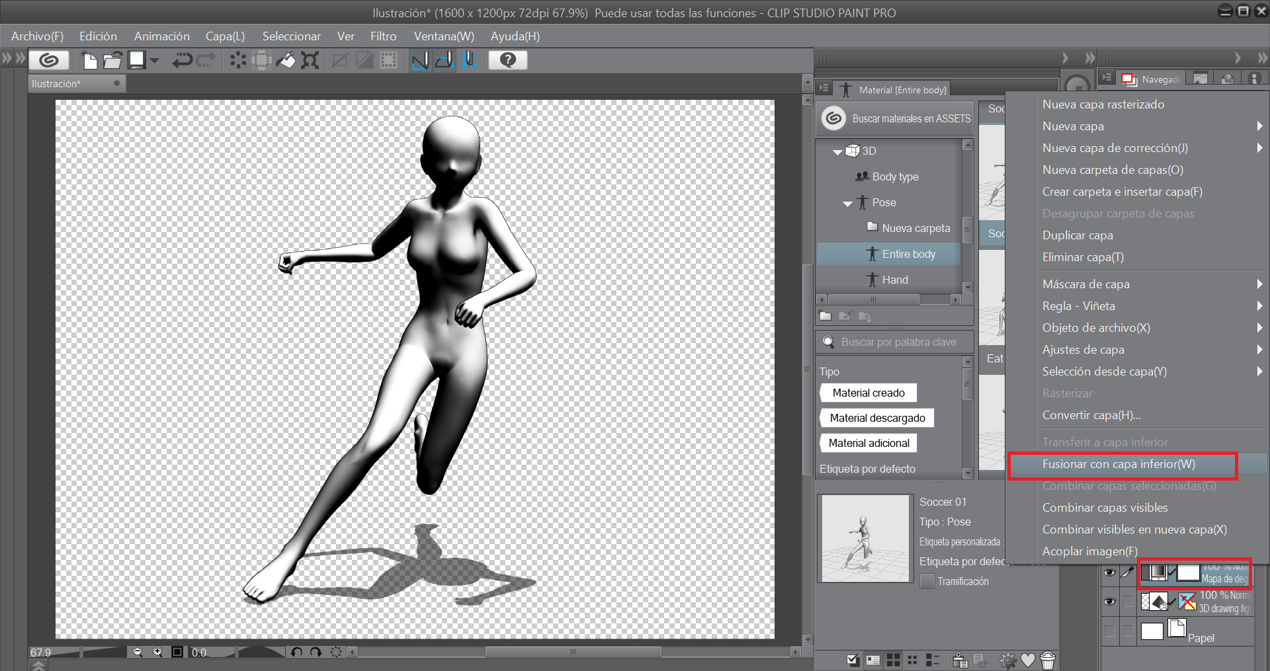Click the heart favorite icon in Material panel

(x=1028, y=660)
